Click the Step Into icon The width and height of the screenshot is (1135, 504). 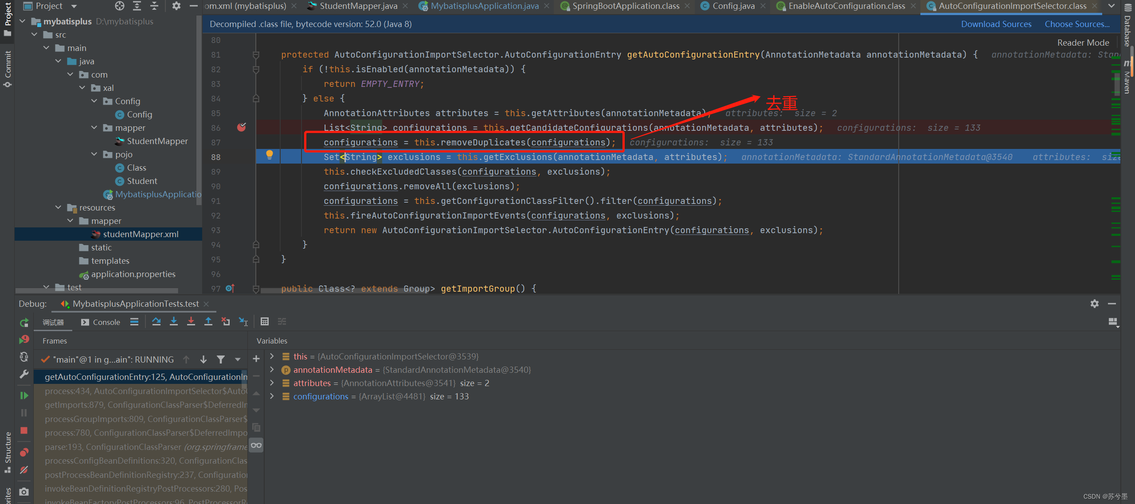[x=174, y=322]
